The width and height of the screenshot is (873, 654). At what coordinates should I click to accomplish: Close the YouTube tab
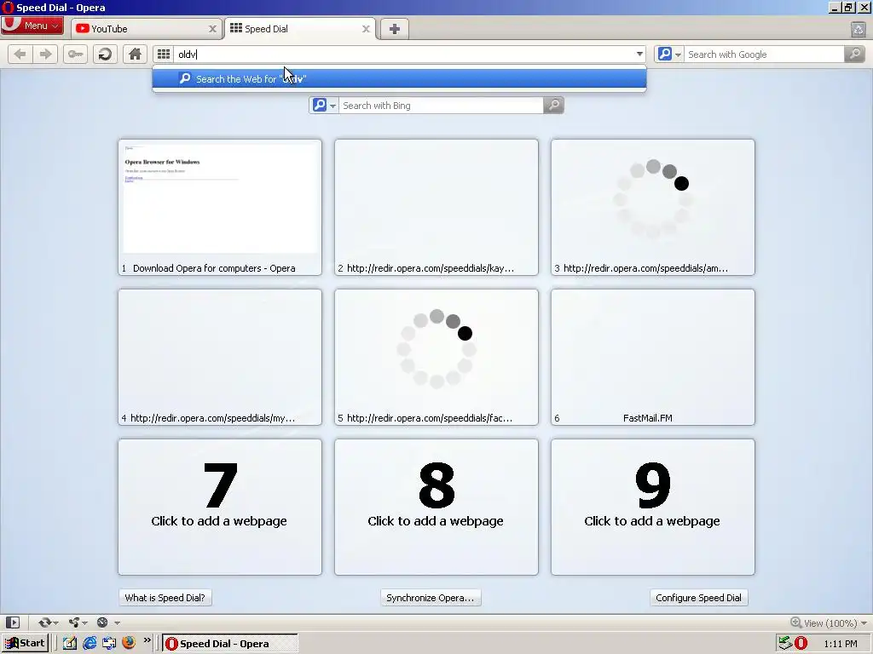pos(212,29)
